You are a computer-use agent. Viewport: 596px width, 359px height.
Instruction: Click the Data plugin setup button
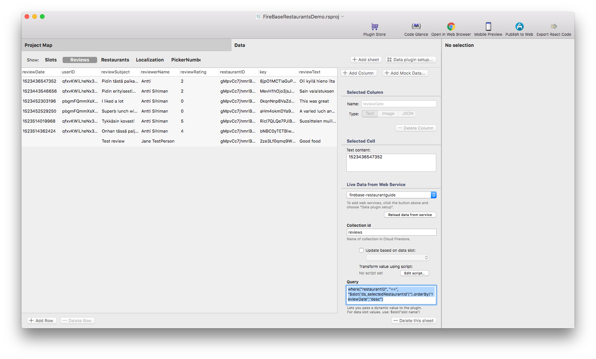(411, 60)
